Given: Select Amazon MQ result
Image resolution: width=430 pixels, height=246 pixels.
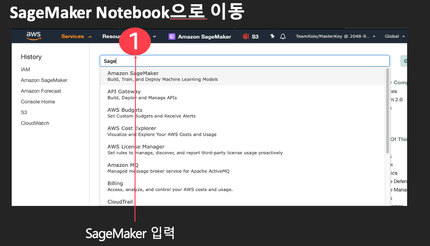Looking at the screenshot, I should [x=242, y=168].
